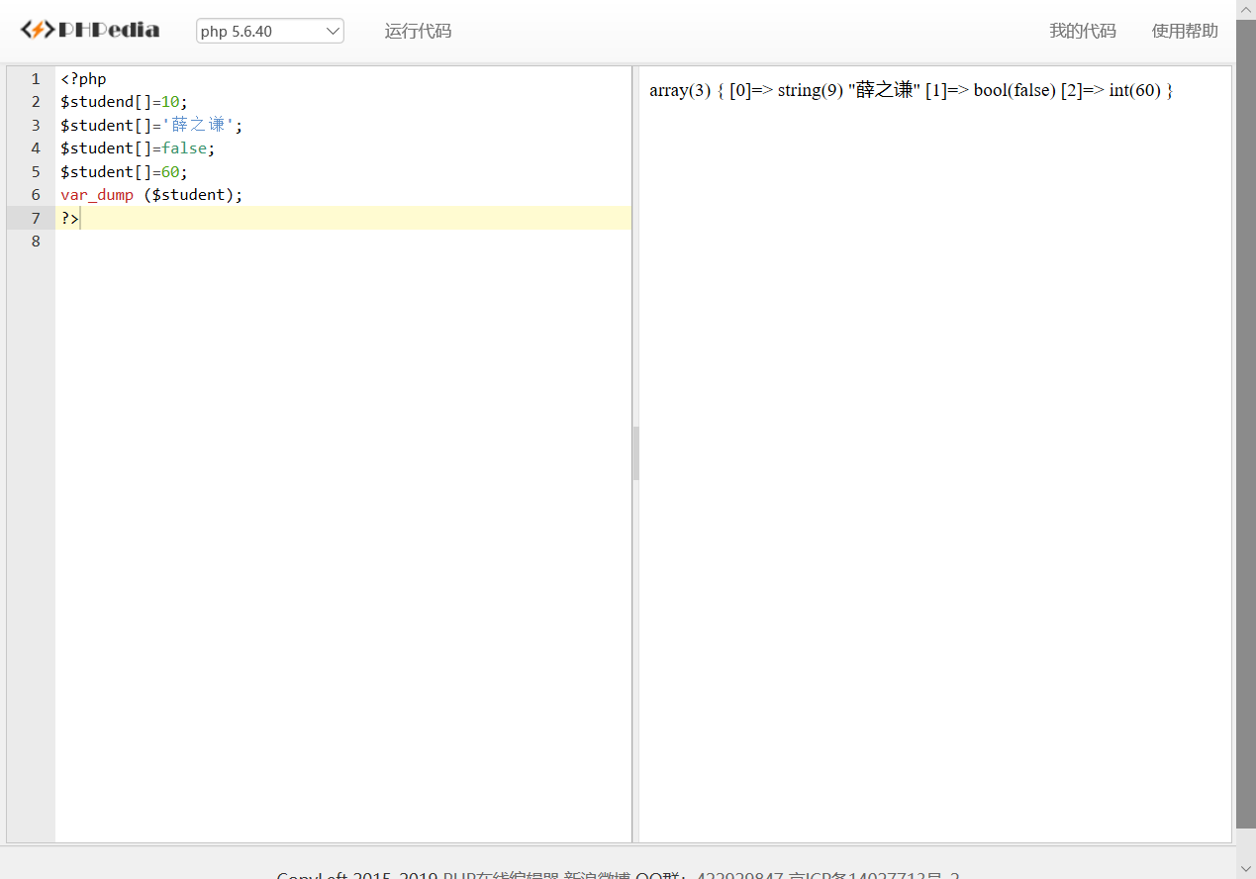The height and width of the screenshot is (879, 1256).
Task: Click the var_dump function name
Action: click(x=97, y=195)
